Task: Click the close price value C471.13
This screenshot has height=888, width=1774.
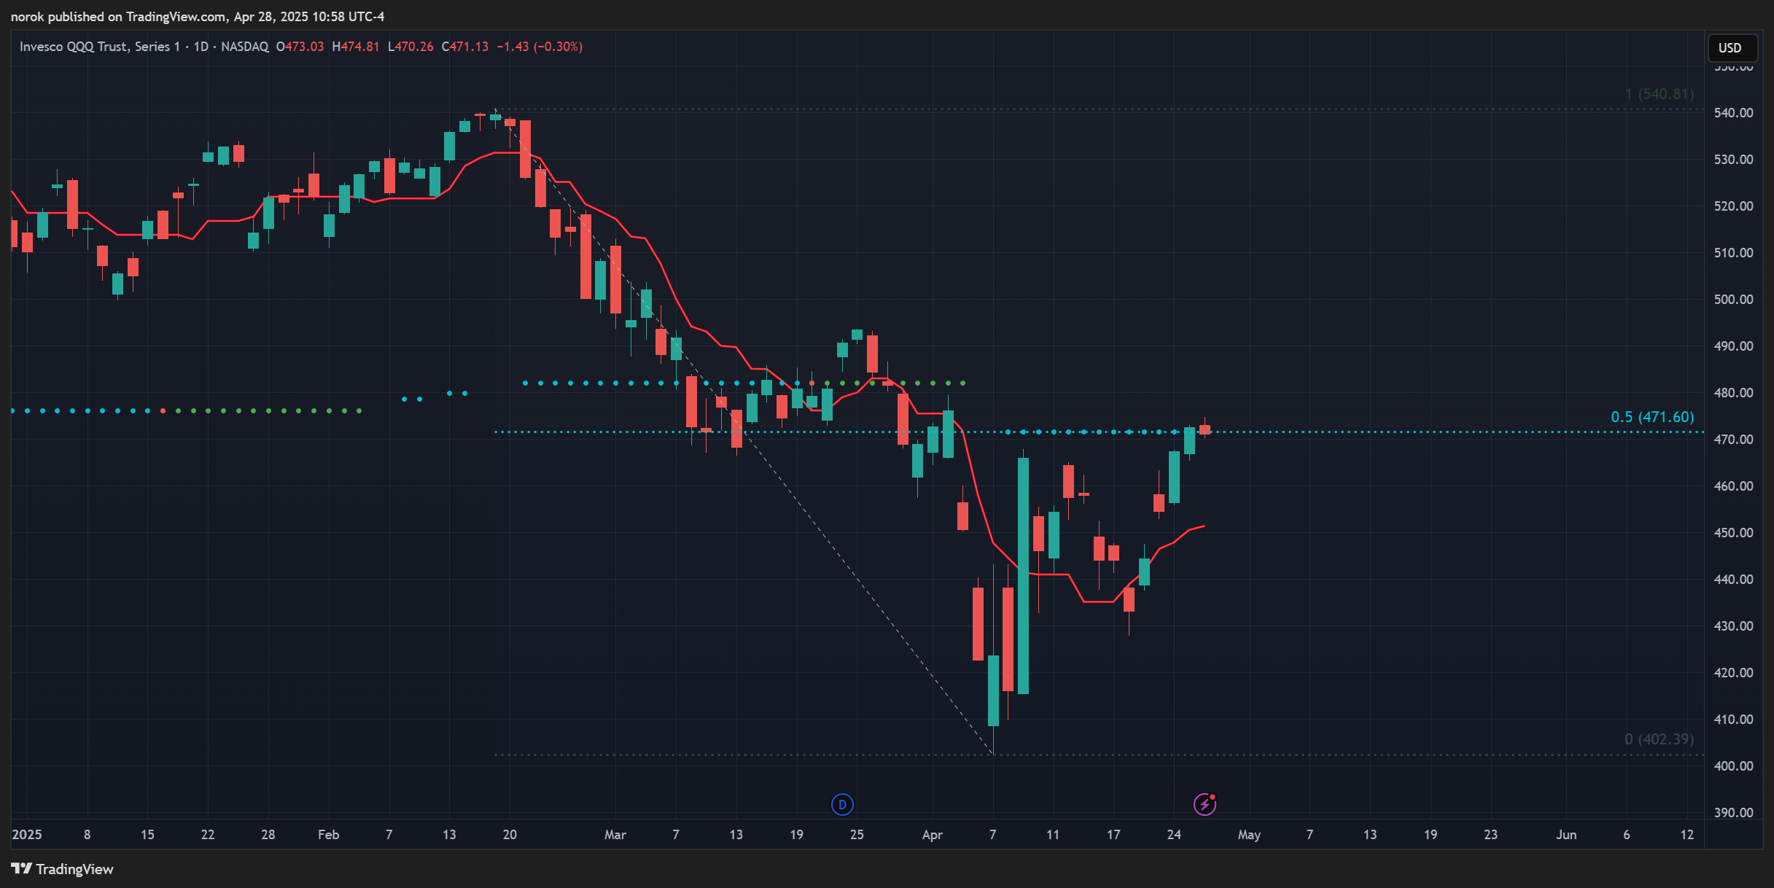Action: point(465,47)
